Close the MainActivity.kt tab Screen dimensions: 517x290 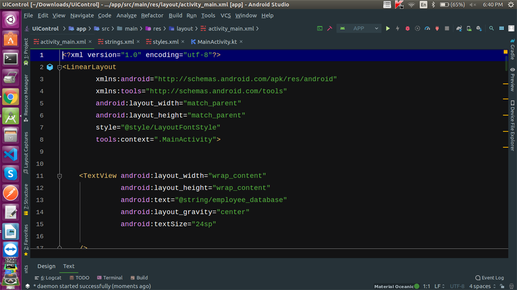[241, 41]
